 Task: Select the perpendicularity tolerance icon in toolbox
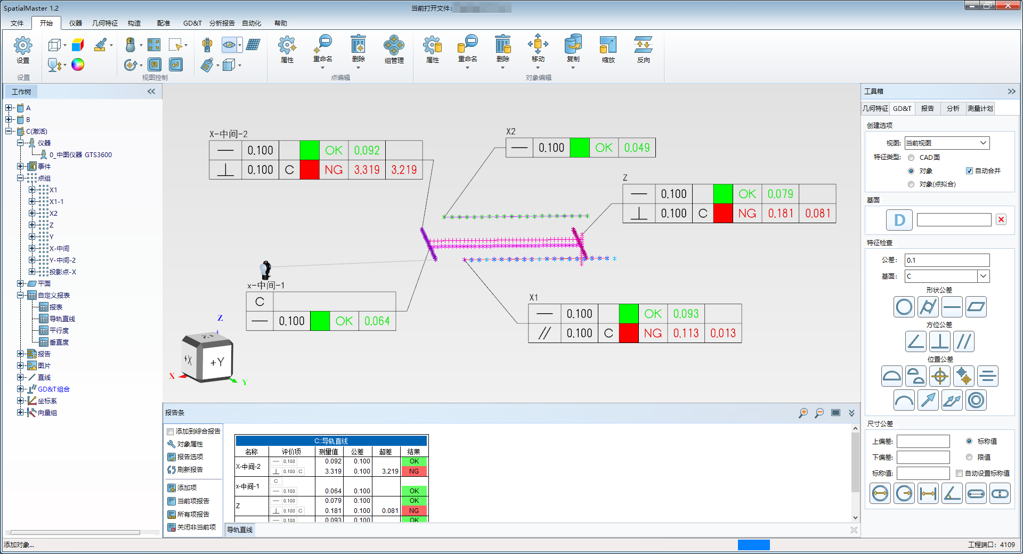[939, 341]
